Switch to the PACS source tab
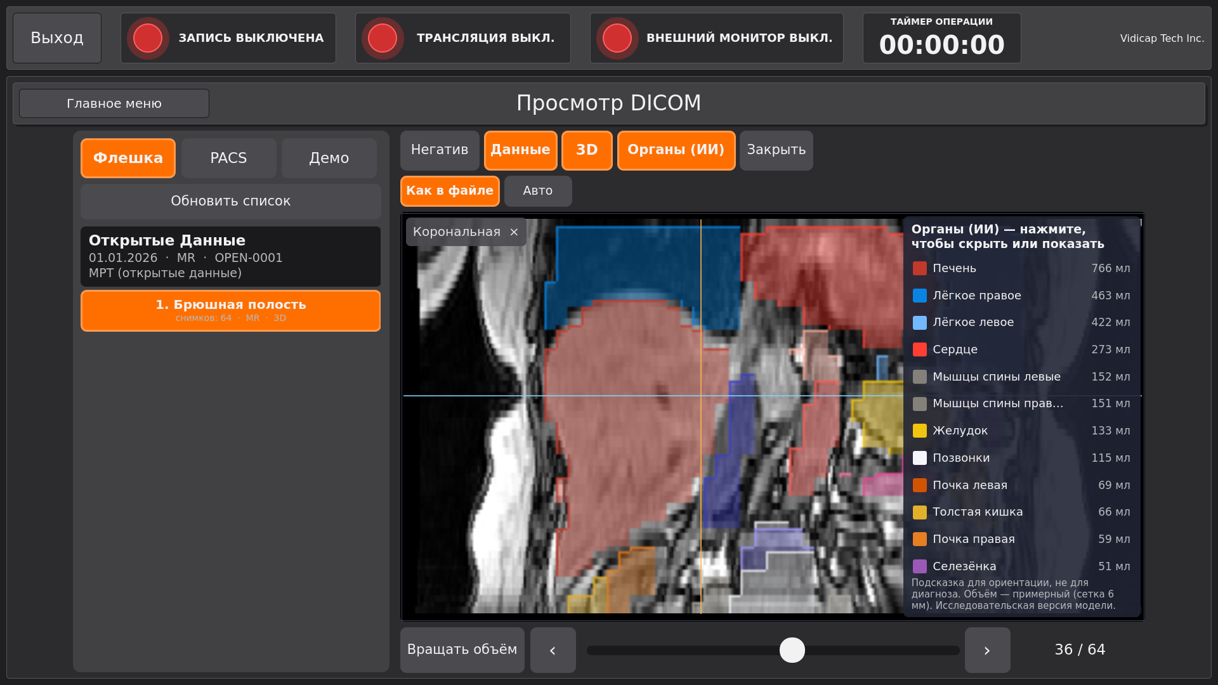 [228, 158]
